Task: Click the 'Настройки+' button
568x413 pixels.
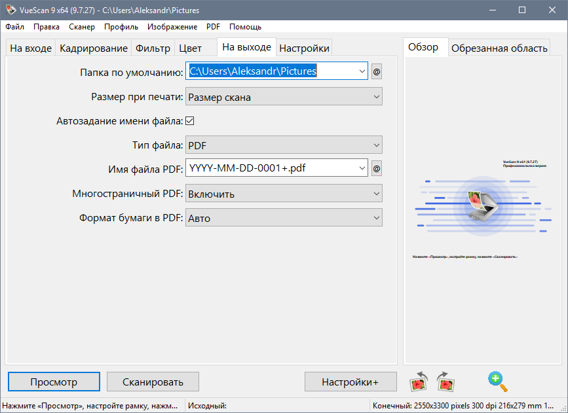Action: point(350,382)
